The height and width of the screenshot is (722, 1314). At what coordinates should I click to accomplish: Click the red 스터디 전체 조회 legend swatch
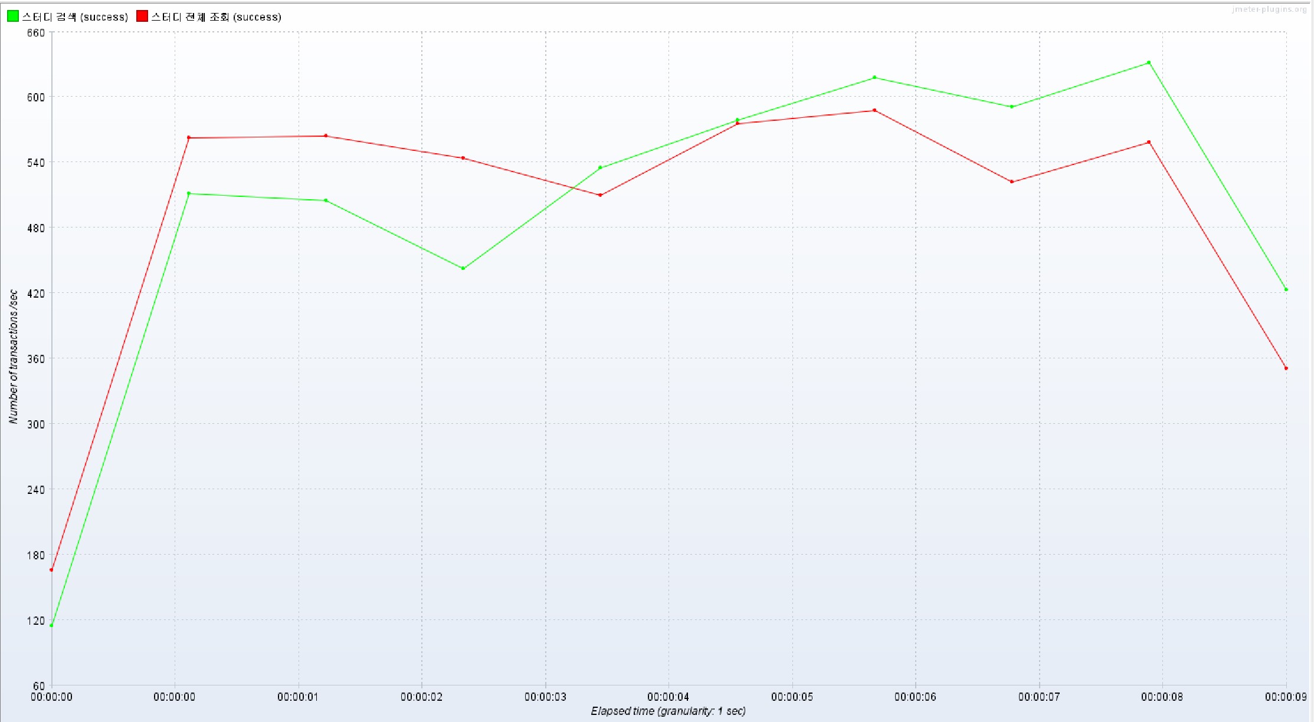[142, 17]
